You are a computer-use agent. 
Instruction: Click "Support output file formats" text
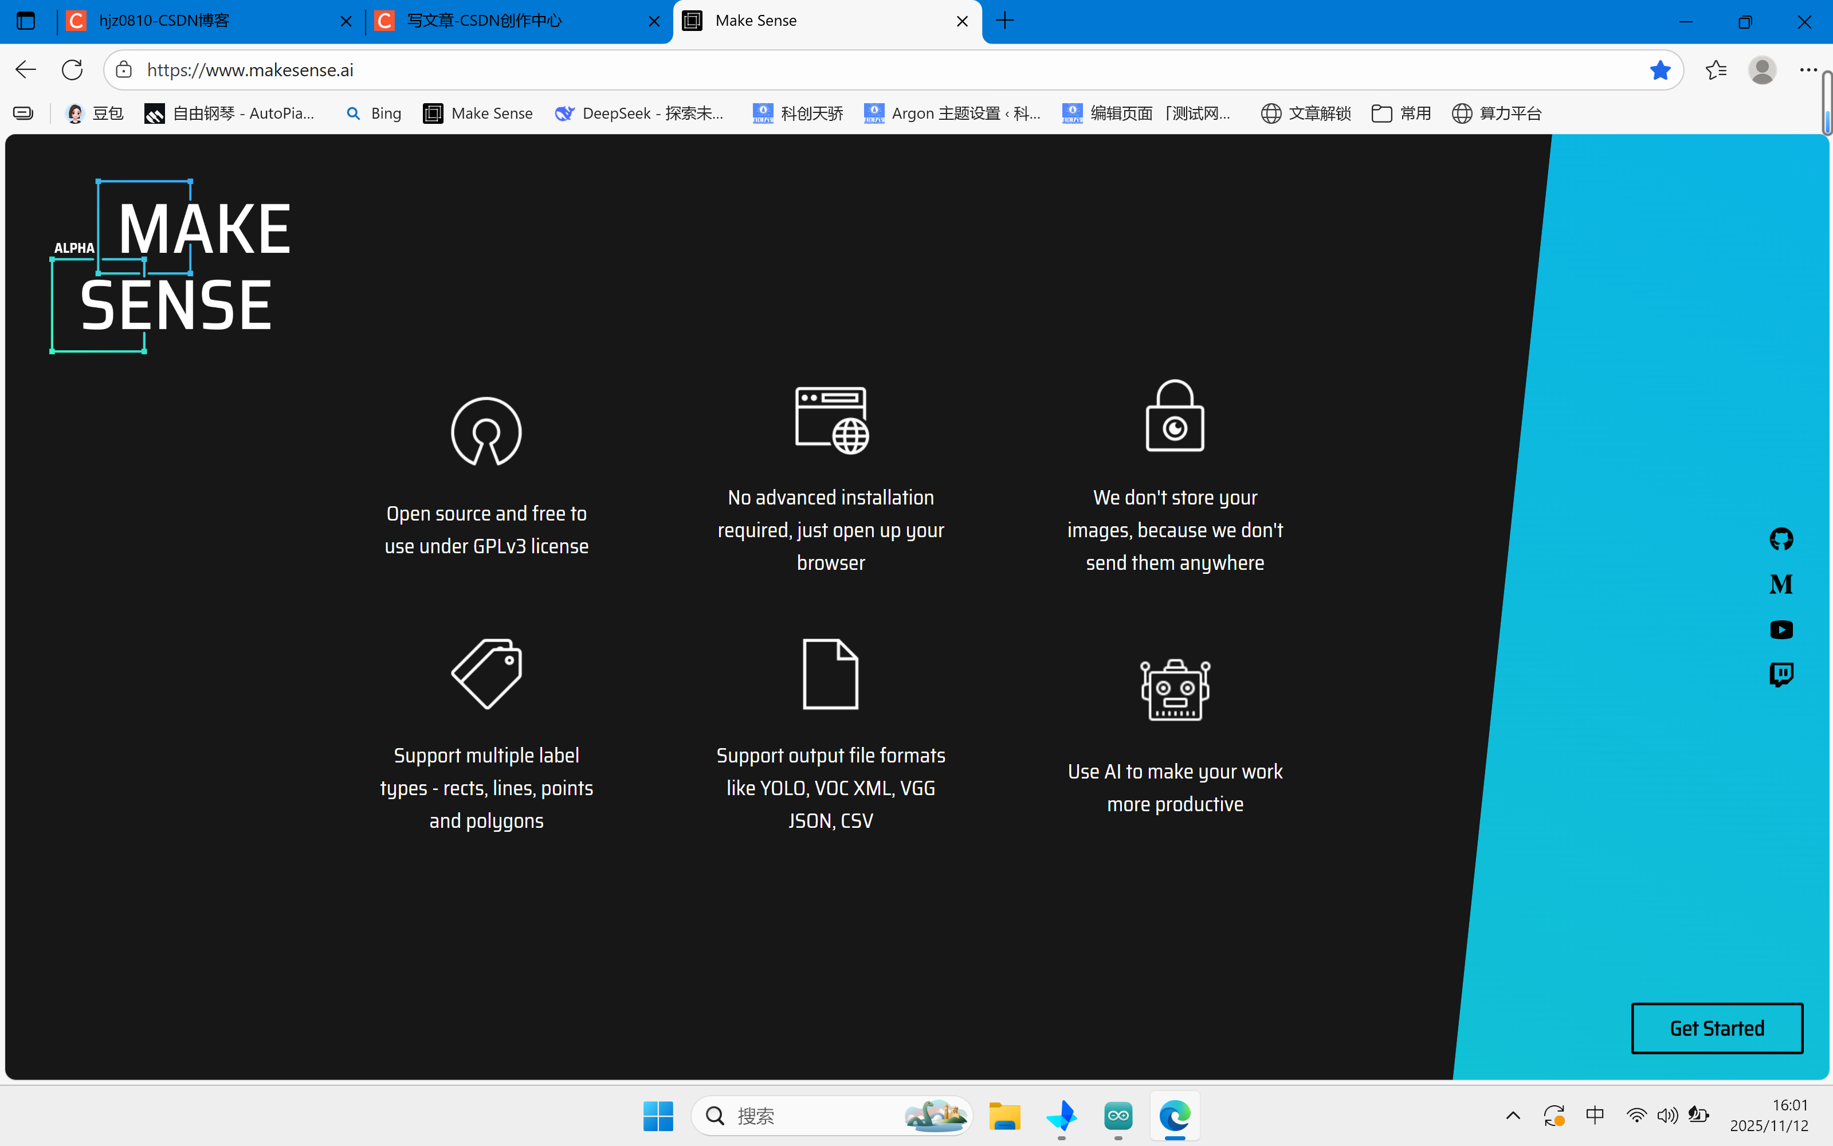click(831, 788)
